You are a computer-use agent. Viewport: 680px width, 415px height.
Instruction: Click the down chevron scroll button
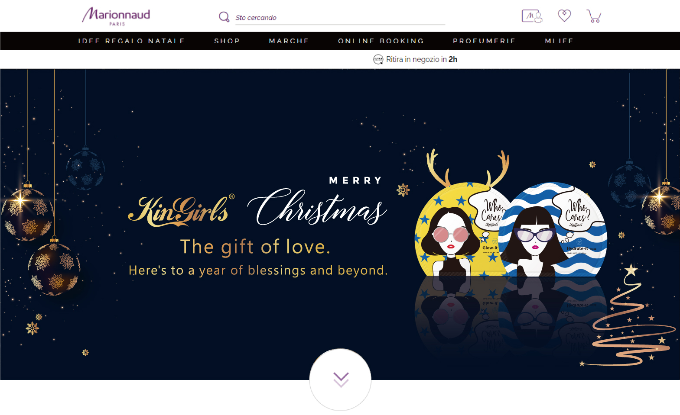(341, 380)
